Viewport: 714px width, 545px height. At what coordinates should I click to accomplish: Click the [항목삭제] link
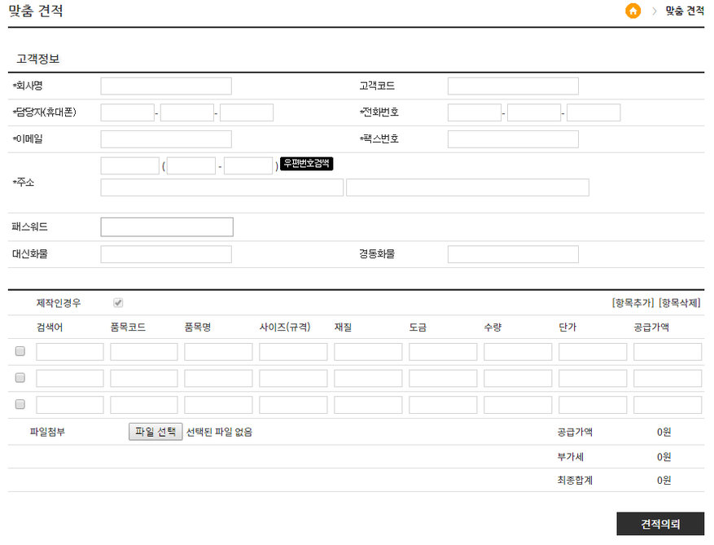tap(679, 303)
